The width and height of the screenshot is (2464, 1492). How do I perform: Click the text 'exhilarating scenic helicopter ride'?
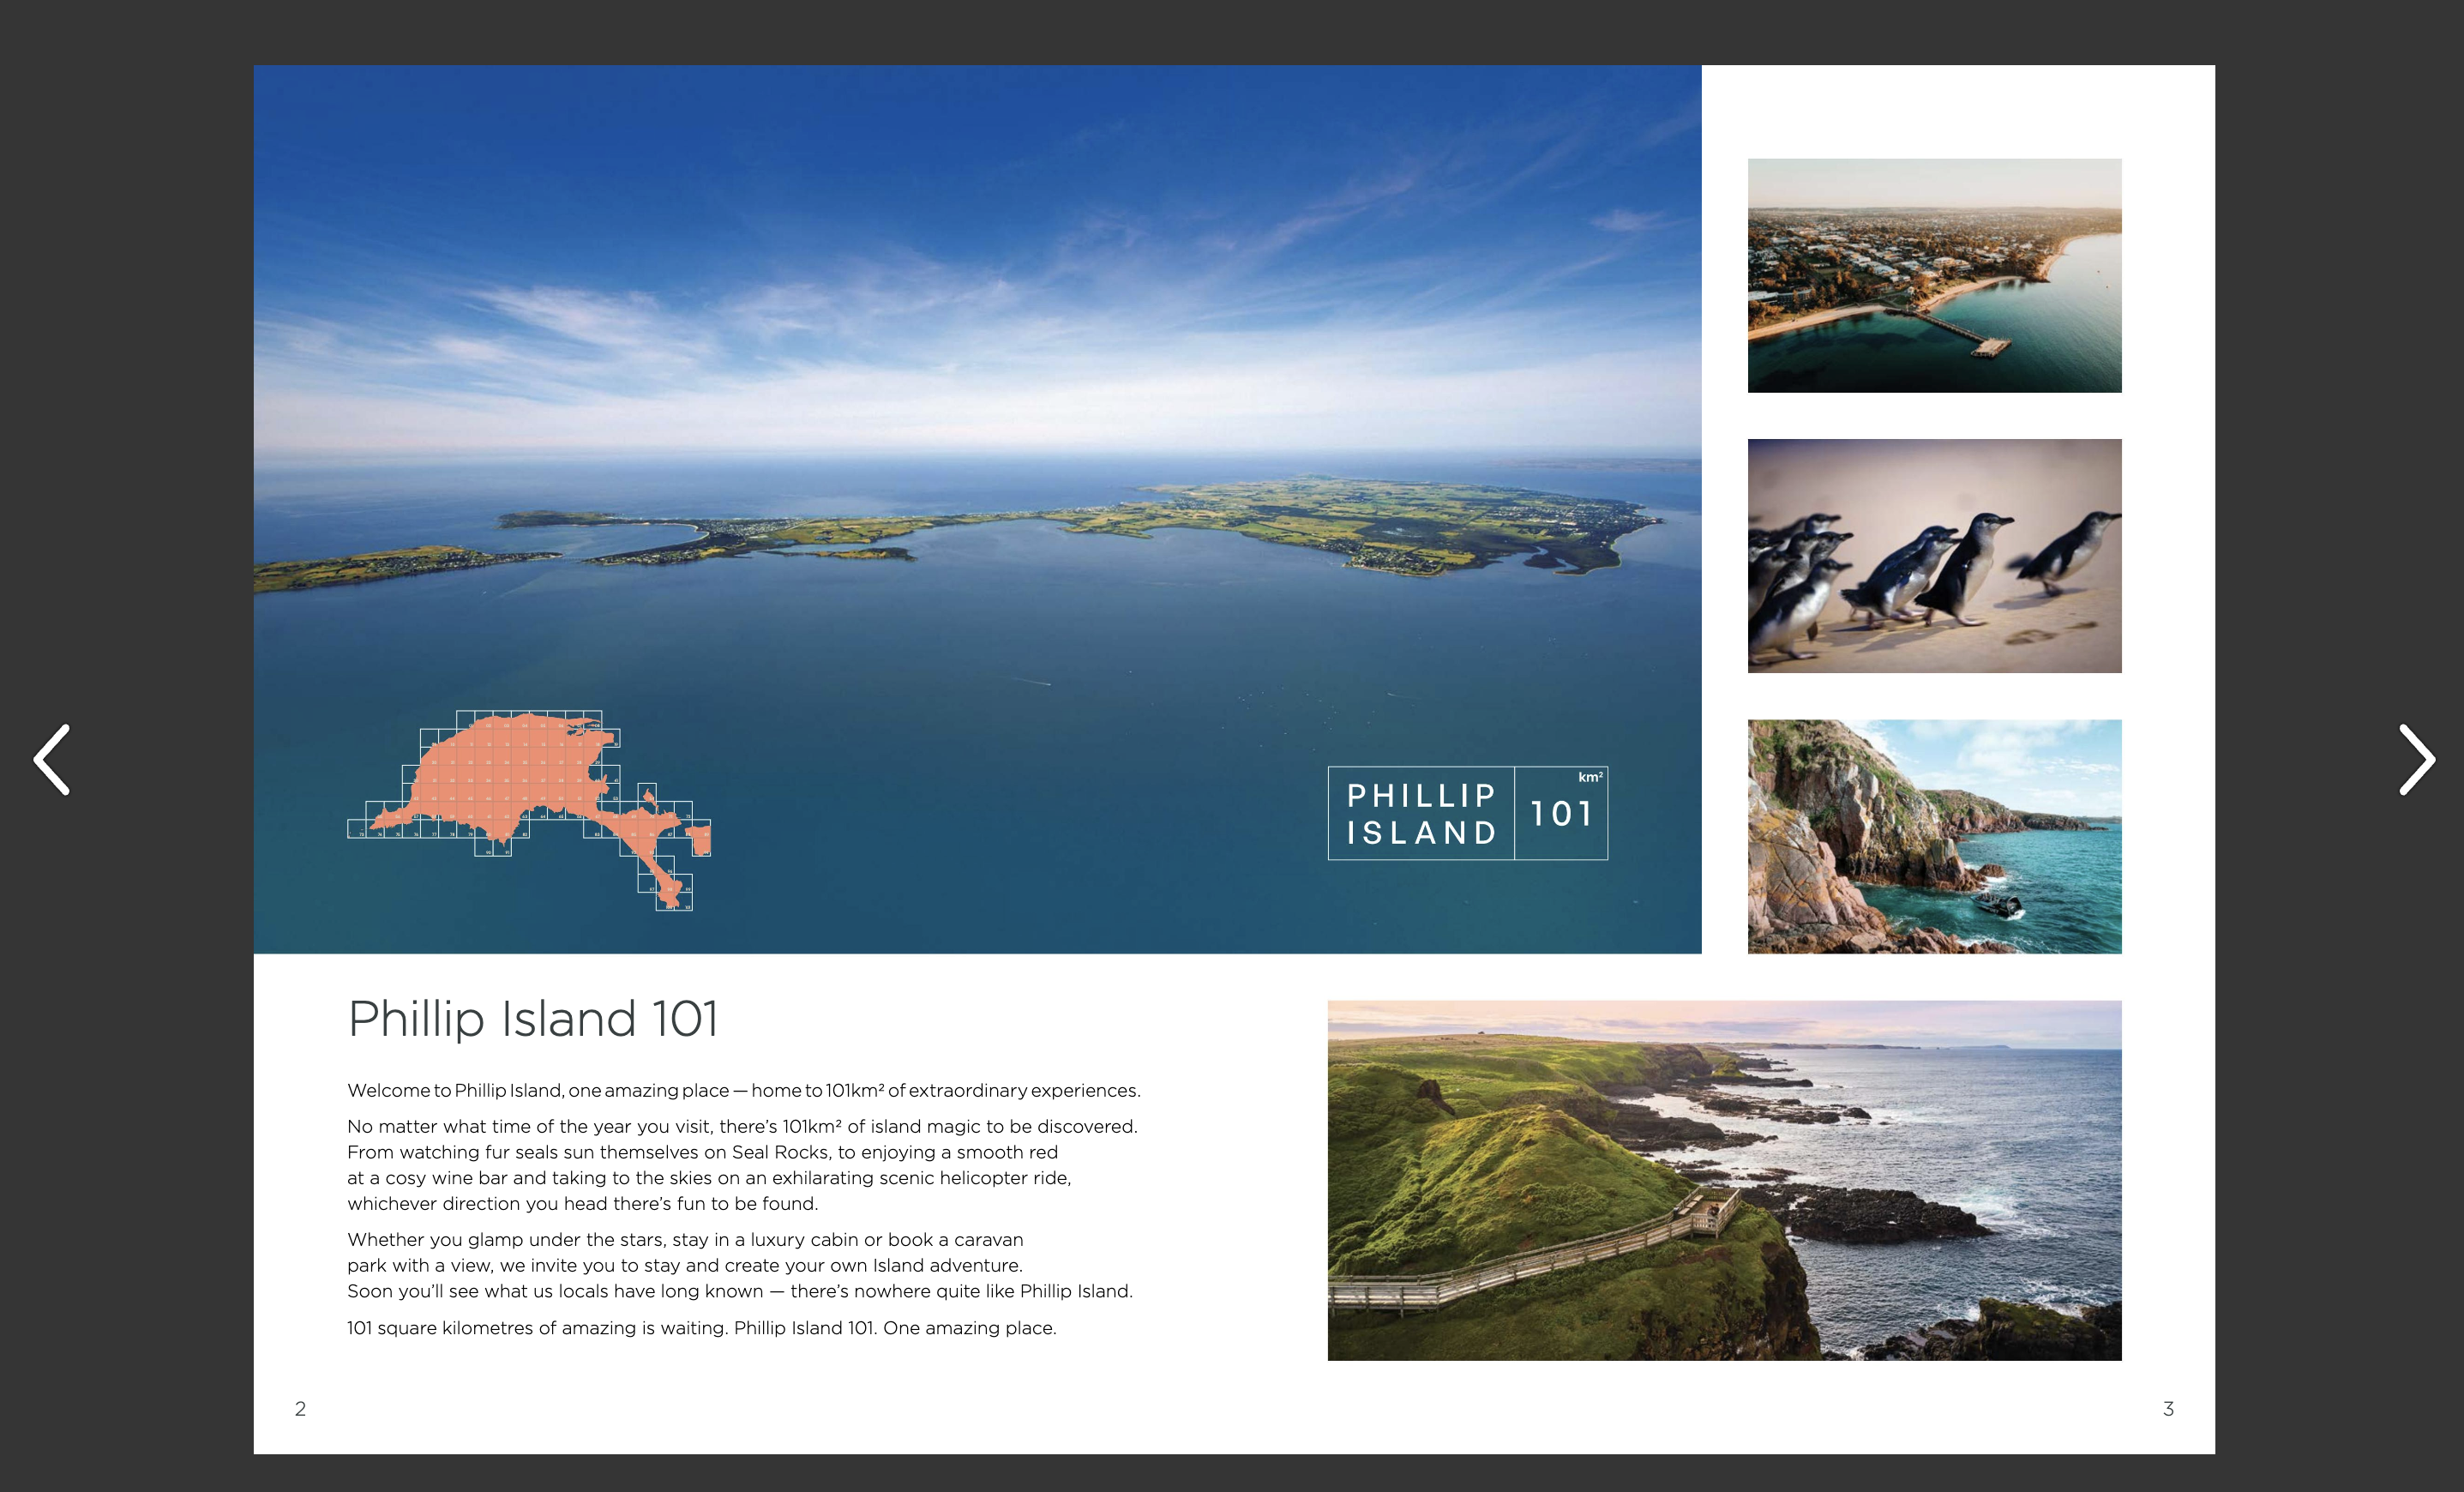921,1178
